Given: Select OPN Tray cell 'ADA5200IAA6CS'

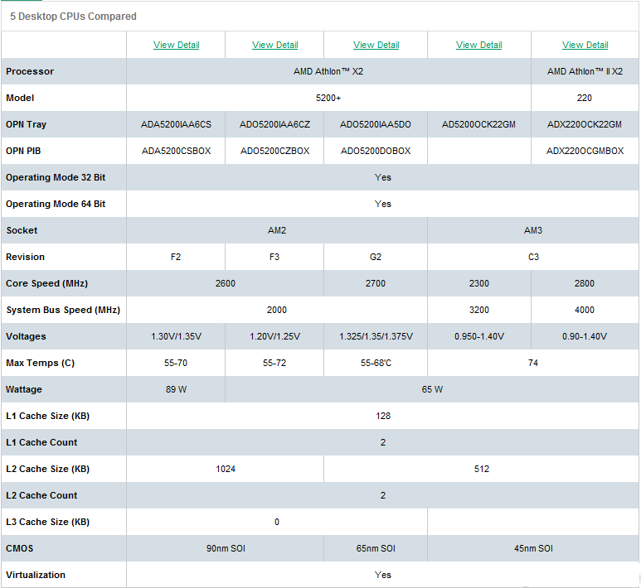Looking at the screenshot, I should pyautogui.click(x=176, y=124).
